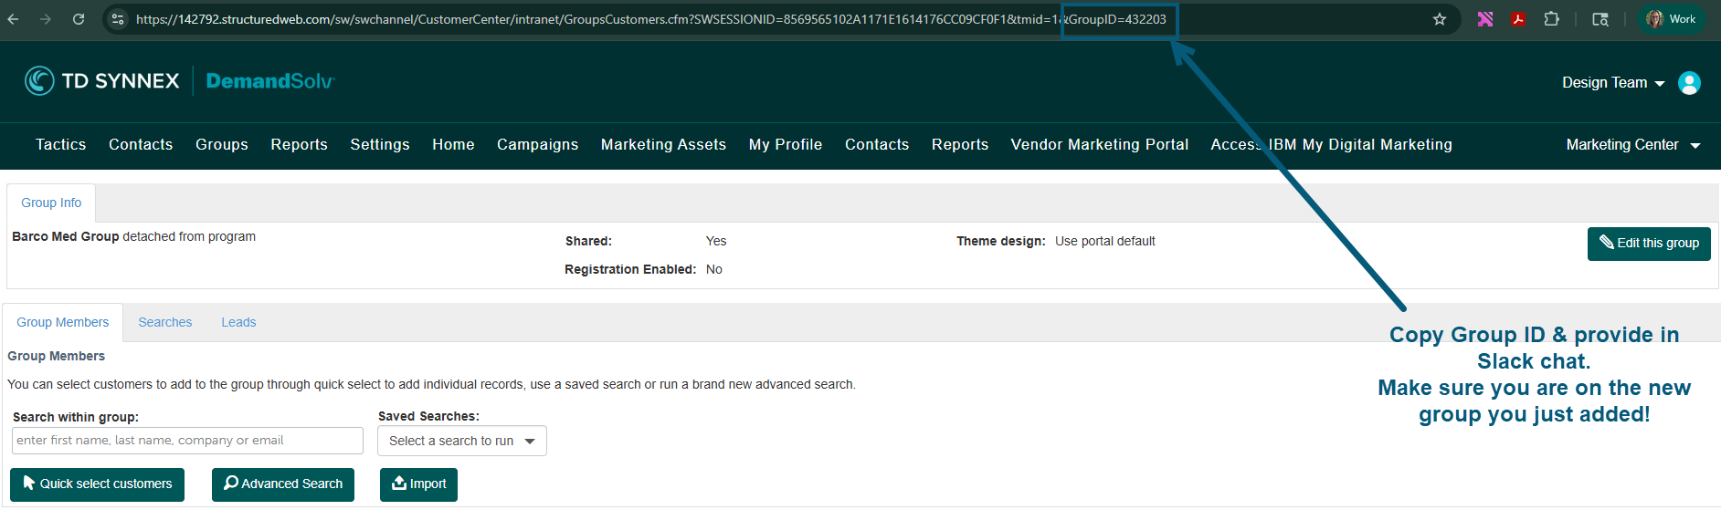Open the user profile avatar icon

point(1689,83)
